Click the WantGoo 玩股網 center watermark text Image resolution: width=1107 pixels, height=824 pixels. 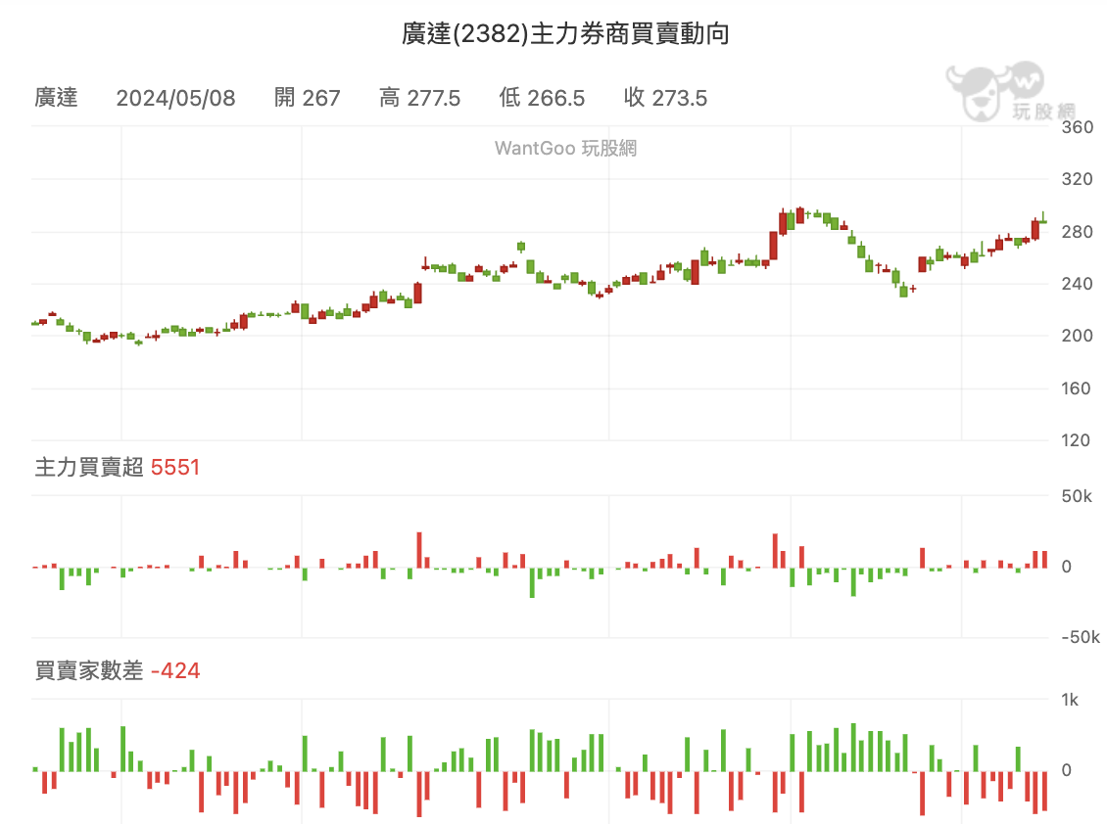coord(565,148)
